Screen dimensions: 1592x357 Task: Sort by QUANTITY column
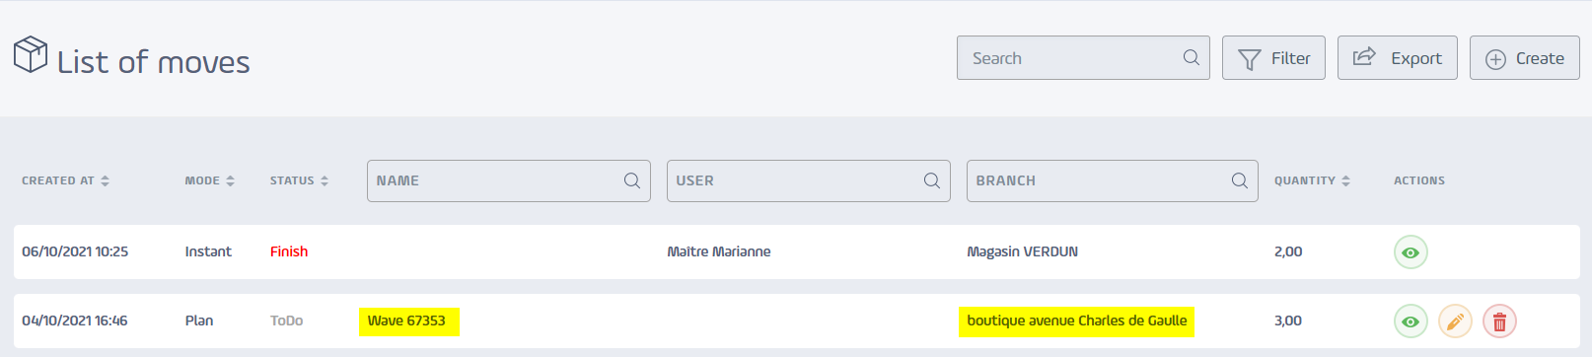coord(1313,180)
